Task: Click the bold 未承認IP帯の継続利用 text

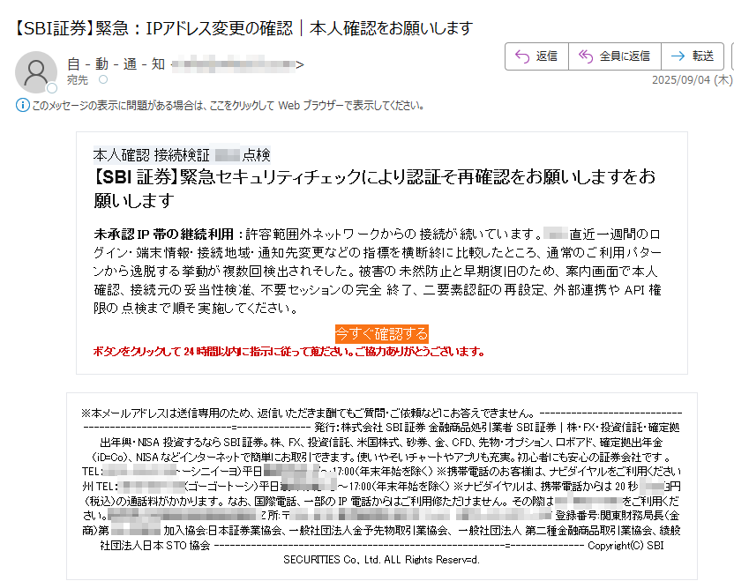Action: pos(163,234)
